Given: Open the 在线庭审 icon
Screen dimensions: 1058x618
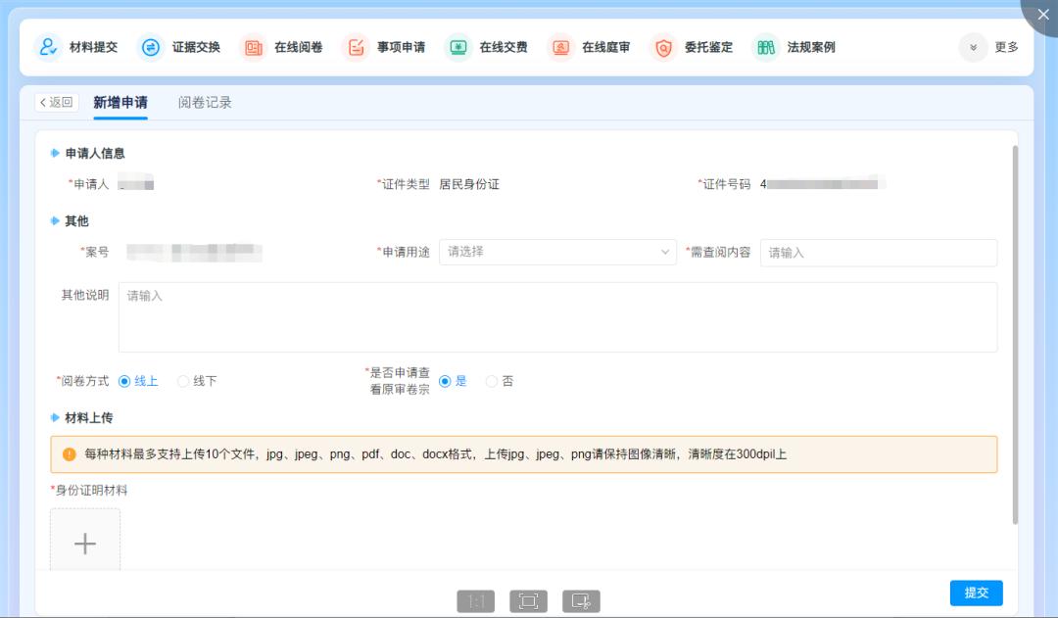Looking at the screenshot, I should pyautogui.click(x=560, y=47).
